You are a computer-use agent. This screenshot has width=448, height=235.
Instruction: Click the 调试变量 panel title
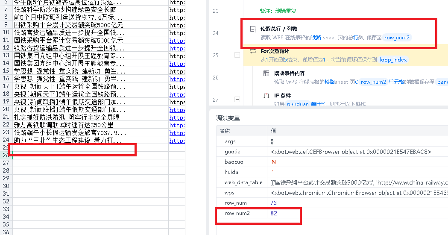tap(228, 118)
